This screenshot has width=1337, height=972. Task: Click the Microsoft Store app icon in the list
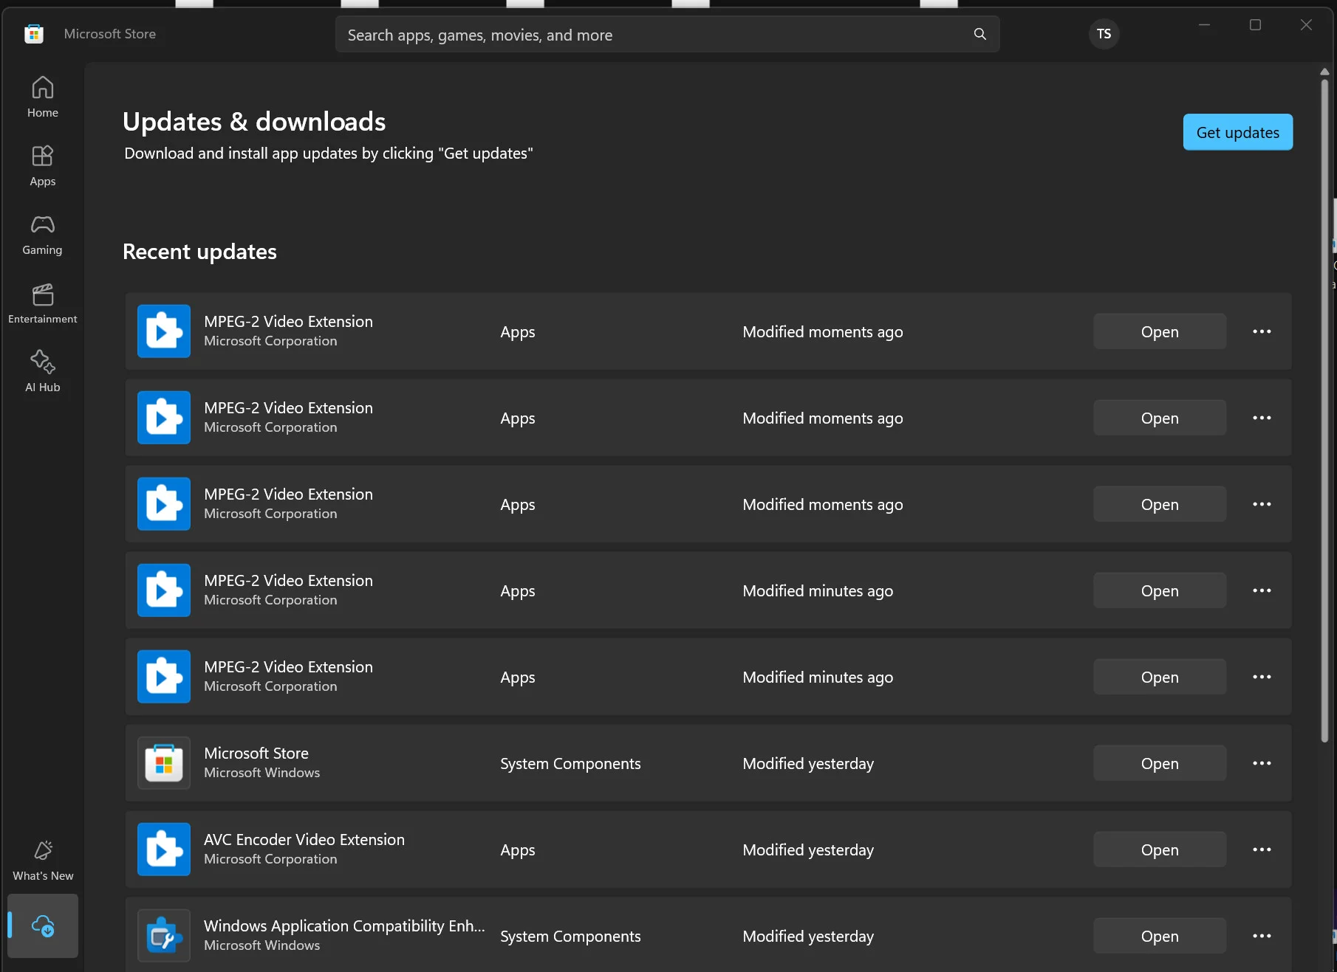164,763
